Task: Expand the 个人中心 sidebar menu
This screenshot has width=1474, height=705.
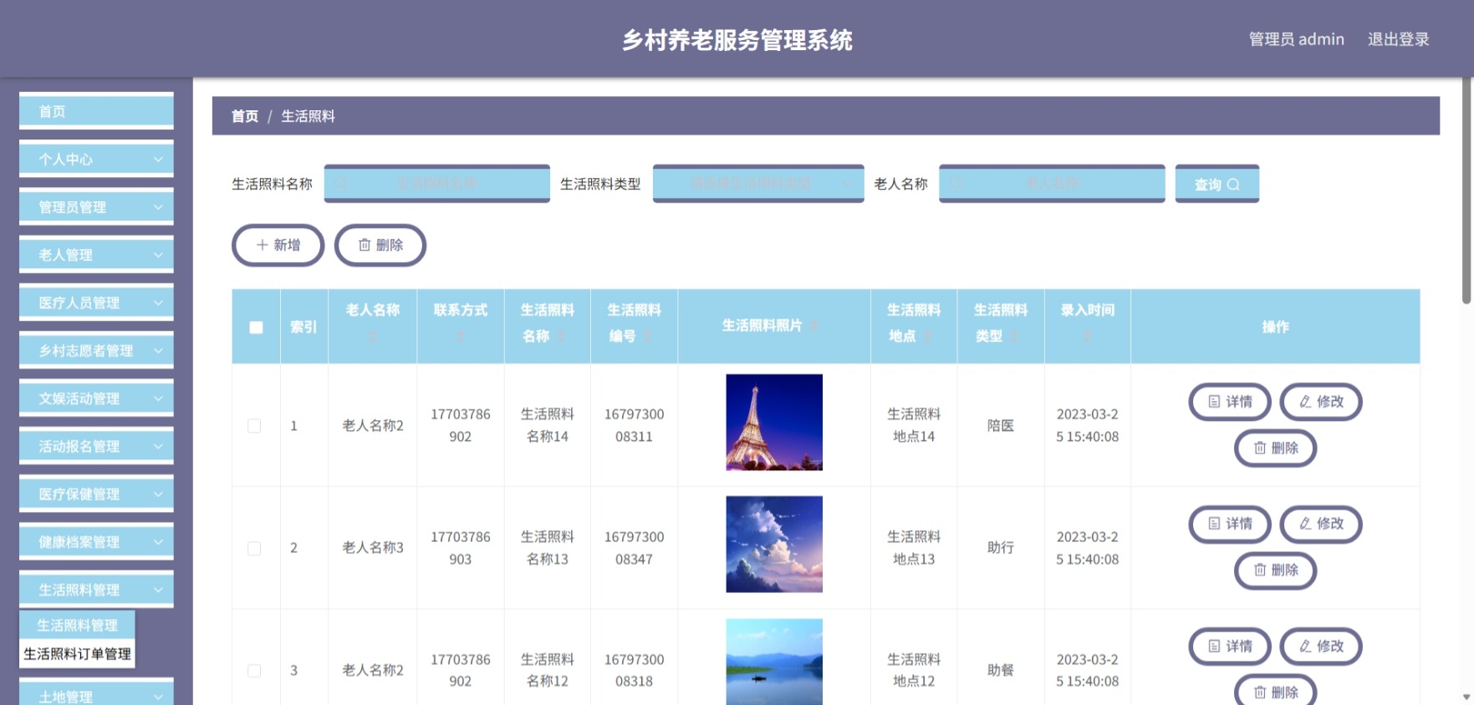Action: click(96, 159)
